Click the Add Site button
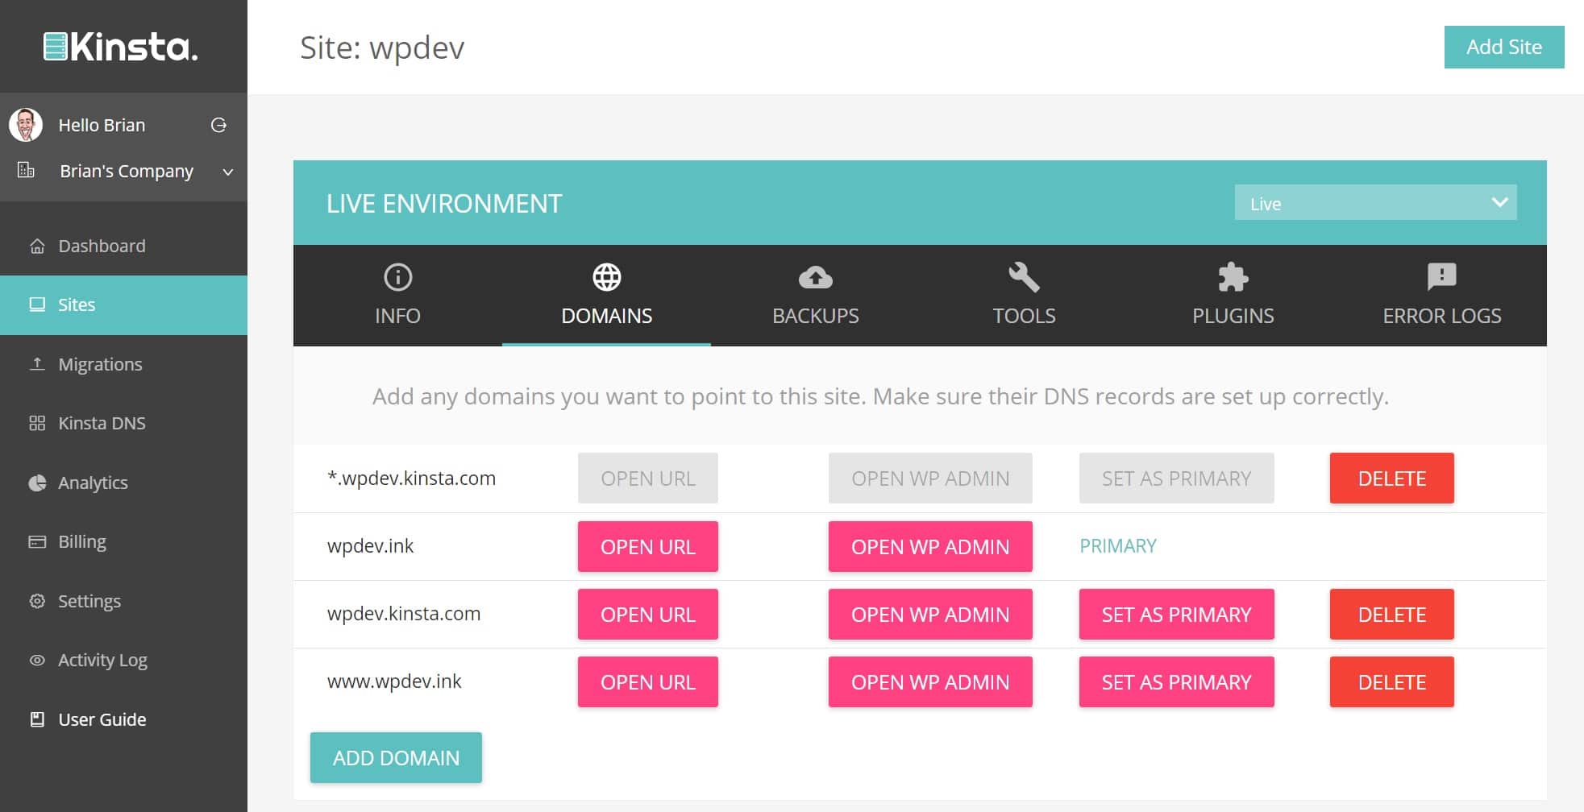Screen dimensions: 1584x812 (x=1503, y=47)
